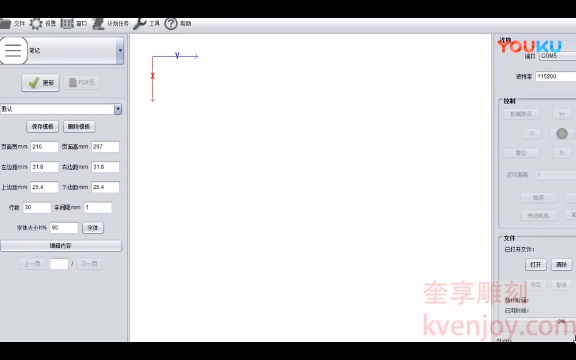Open the 工具 menu
576x360 pixels.
pos(154,24)
